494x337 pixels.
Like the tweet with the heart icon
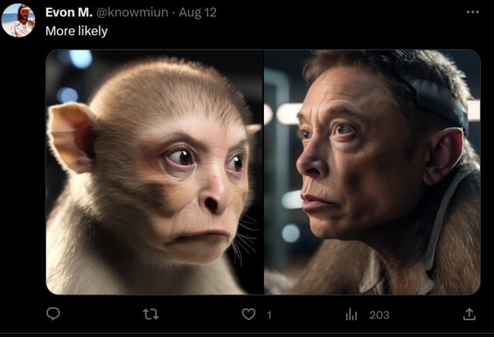point(249,315)
